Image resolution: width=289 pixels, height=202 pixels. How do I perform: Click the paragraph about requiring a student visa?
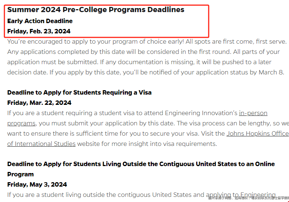[148, 128]
